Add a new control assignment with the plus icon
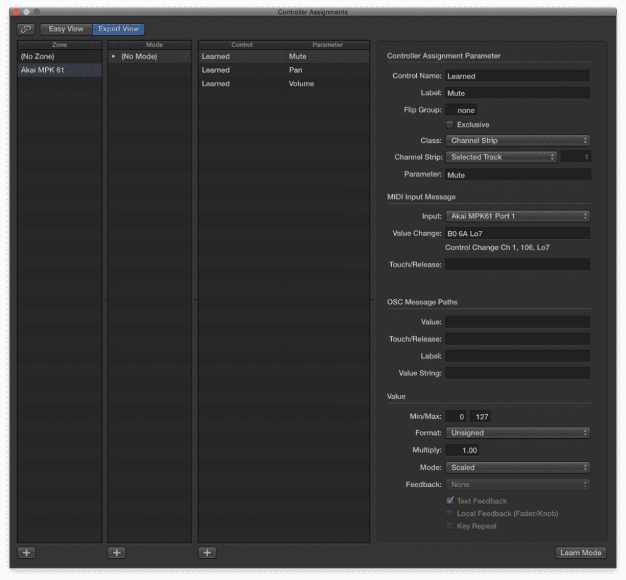Image resolution: width=626 pixels, height=580 pixels. point(207,552)
